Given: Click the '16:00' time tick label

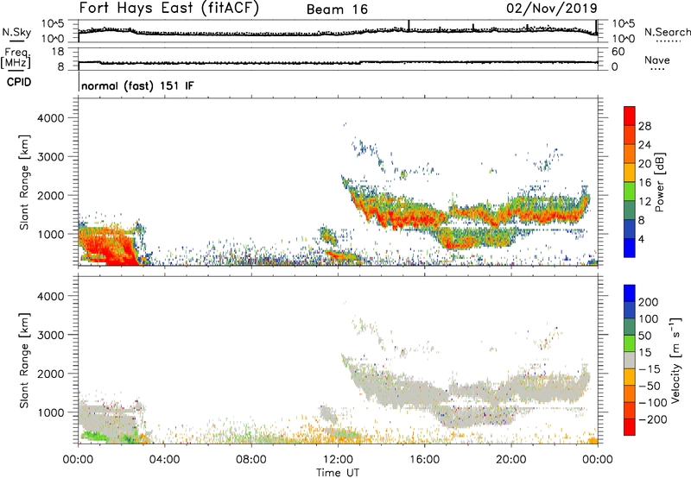Looking at the screenshot, I should pos(424,460).
